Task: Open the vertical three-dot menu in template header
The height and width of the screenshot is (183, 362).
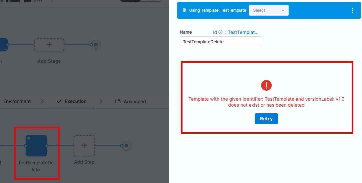Action: (x=353, y=10)
